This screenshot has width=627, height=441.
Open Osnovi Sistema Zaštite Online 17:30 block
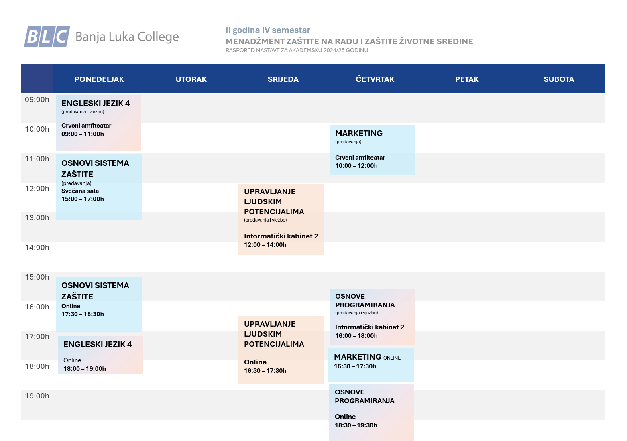coord(99,304)
